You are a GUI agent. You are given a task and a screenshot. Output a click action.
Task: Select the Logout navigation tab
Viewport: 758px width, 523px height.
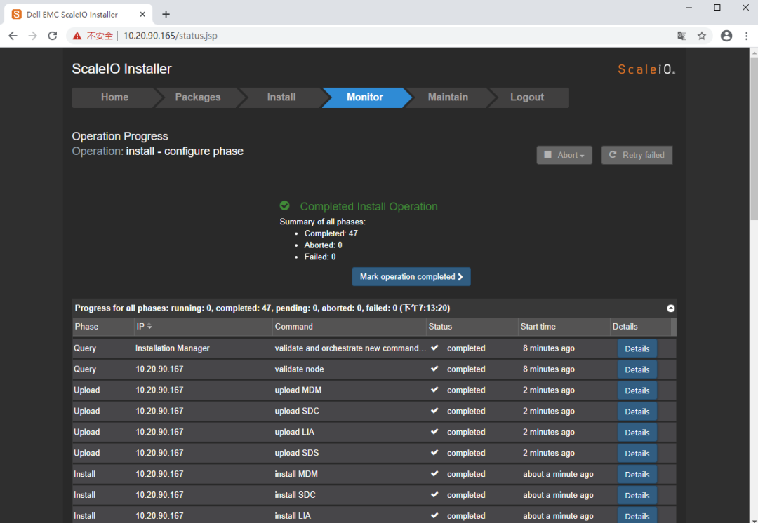pos(526,97)
